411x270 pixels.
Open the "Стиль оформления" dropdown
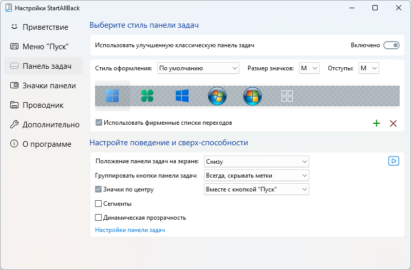click(x=198, y=68)
